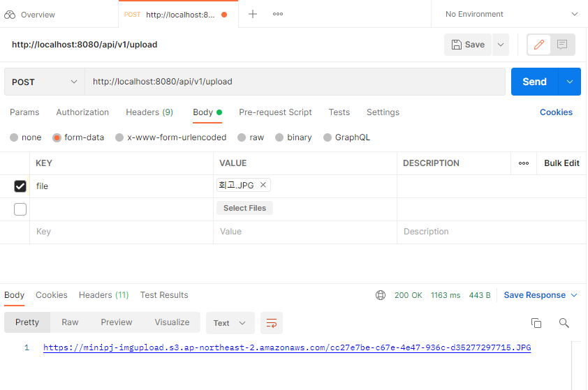Screen dimensions: 588x390
Task: Click Bulk Edit
Action: coord(561,163)
